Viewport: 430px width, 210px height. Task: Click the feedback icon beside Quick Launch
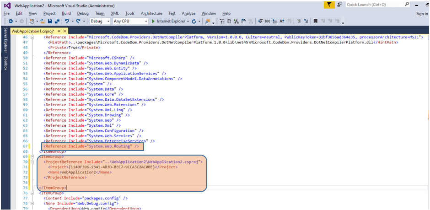[340, 5]
